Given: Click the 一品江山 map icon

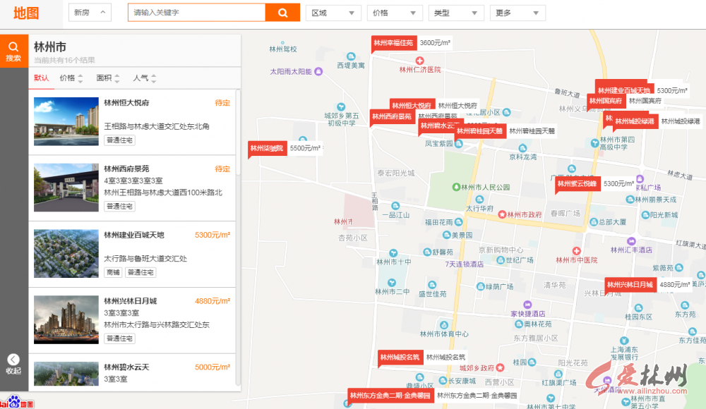Looking at the screenshot, I should [395, 206].
